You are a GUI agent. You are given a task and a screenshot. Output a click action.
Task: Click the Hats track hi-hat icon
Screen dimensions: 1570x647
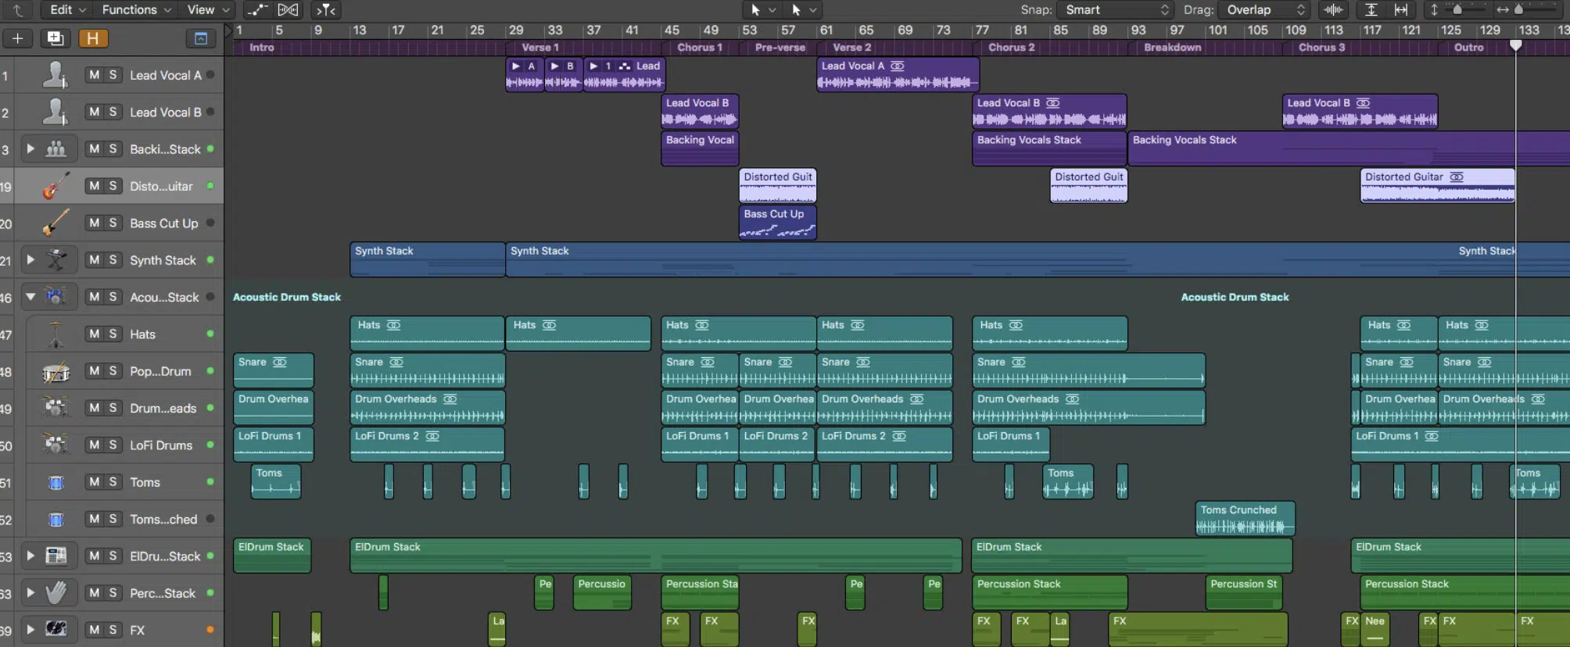pyautogui.click(x=56, y=334)
